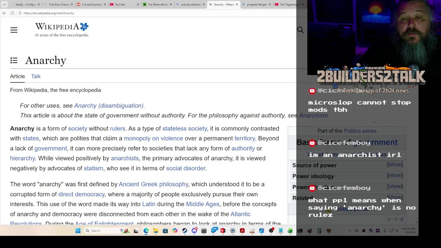Image resolution: width=441 pixels, height=248 pixels.
Task: Open the Latin link
Action: click(x=149, y=204)
